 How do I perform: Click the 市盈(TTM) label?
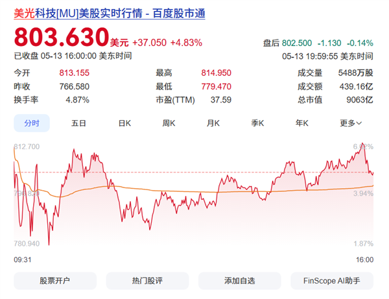pos(176,100)
